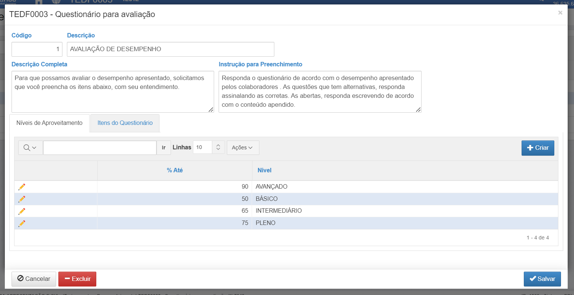
Task: Close the dialog with the X button
Action: [560, 13]
